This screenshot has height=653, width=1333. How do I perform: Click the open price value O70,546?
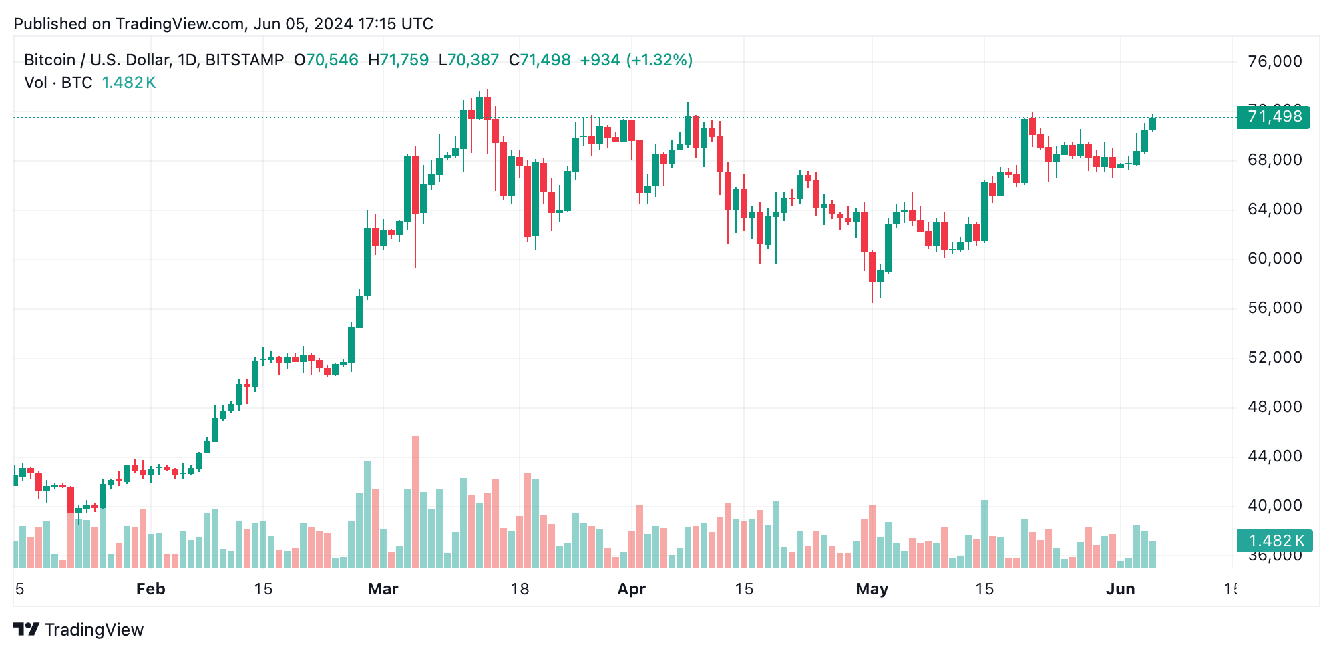click(326, 60)
